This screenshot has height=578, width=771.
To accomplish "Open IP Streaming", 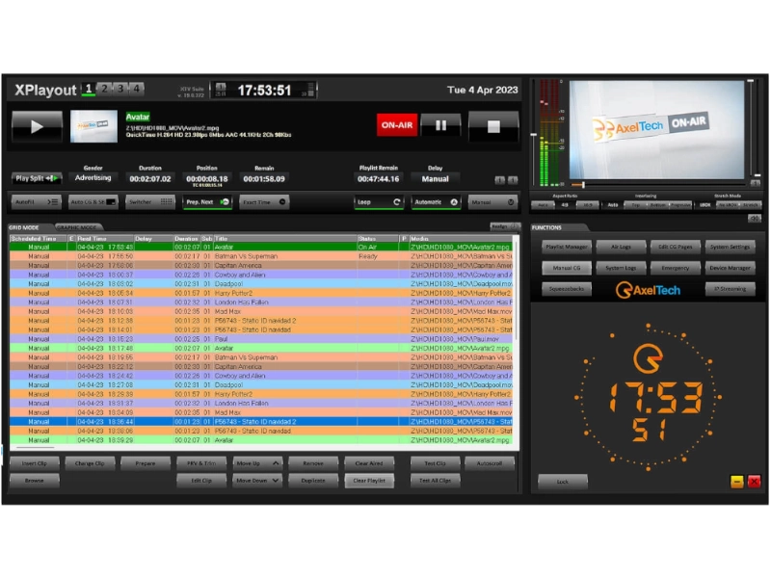I will (x=730, y=288).
